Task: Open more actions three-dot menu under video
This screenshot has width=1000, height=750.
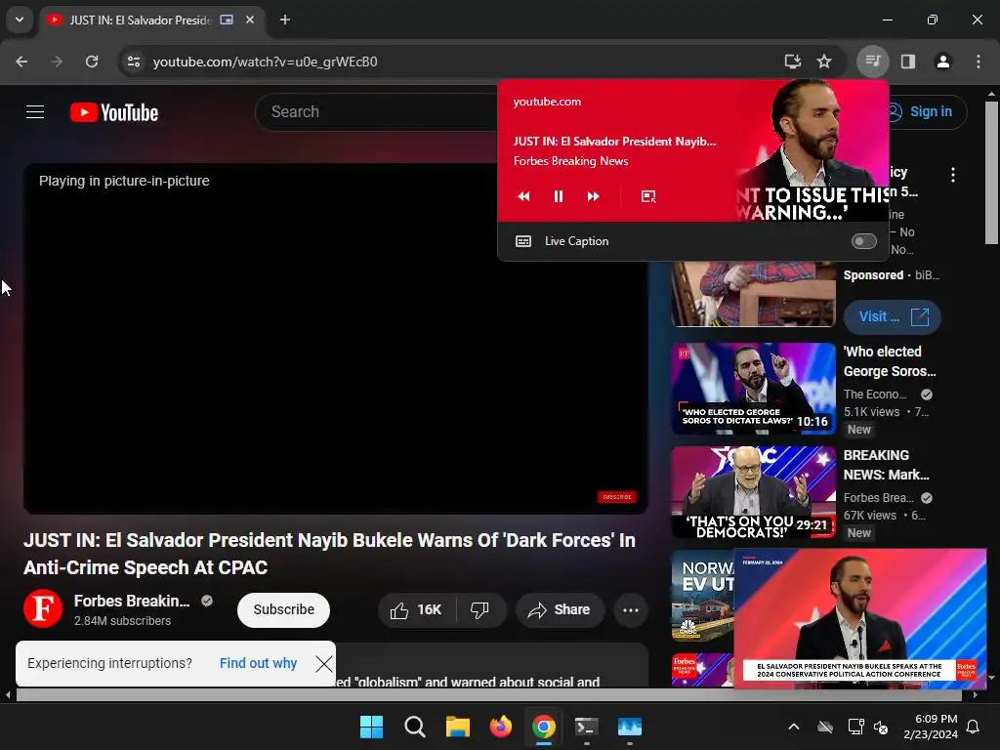Action: [631, 610]
